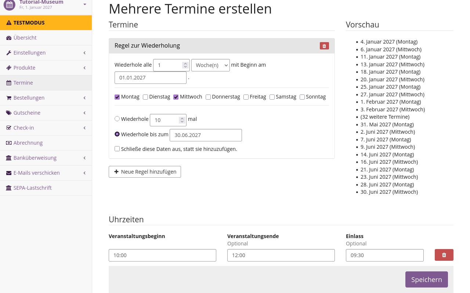Image resolution: width=470 pixels, height=293 pixels.
Task: Click the Neue Regel hinzufügen button
Action: pos(145,172)
